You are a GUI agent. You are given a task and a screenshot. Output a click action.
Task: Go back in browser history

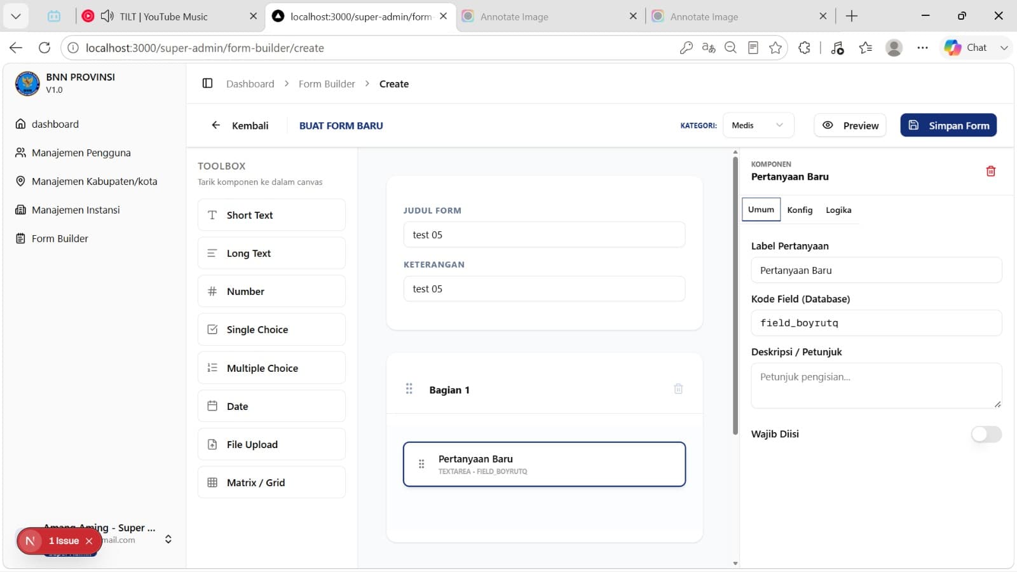[x=16, y=48]
